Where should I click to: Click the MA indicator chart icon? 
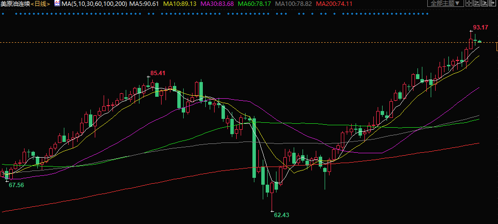tap(56, 3)
